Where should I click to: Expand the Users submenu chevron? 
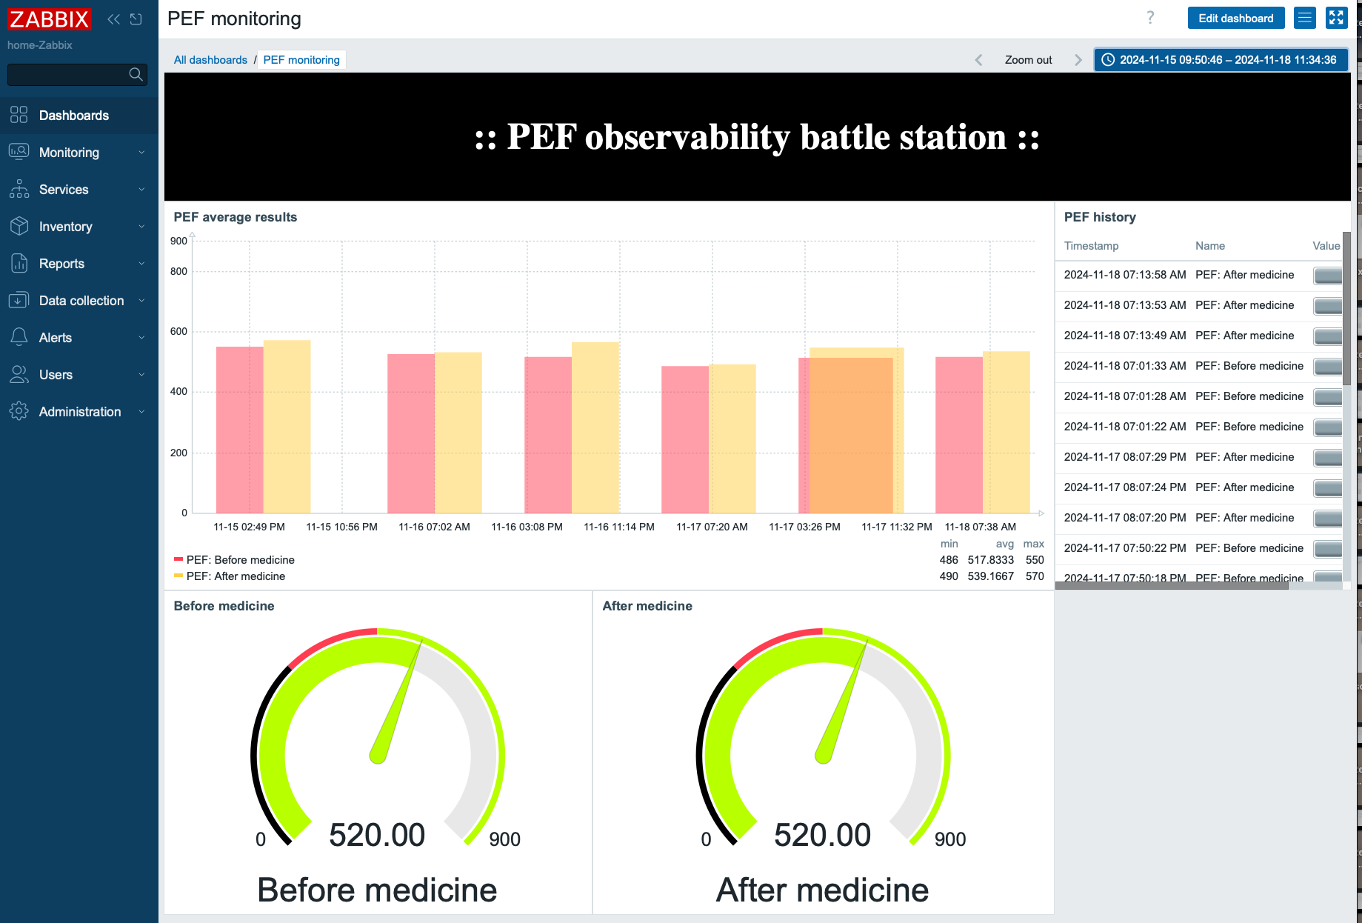point(141,375)
